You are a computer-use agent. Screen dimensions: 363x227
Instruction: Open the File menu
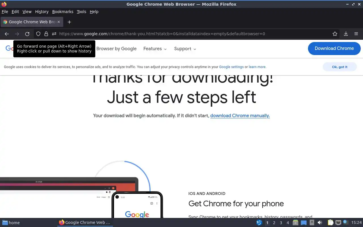pyautogui.click(x=5, y=12)
